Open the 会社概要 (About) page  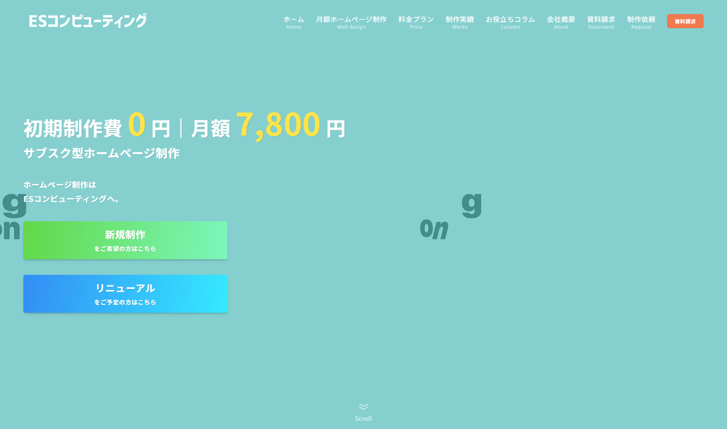(560, 20)
